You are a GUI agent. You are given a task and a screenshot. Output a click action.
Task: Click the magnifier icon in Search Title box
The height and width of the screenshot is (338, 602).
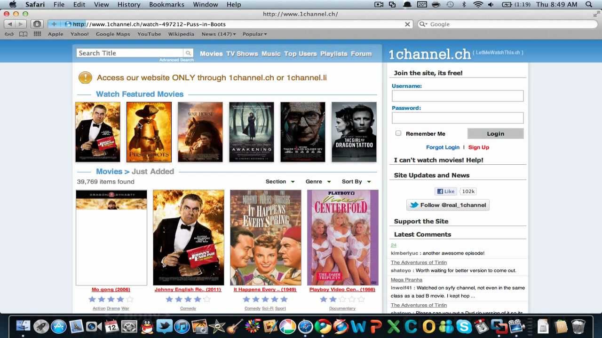click(188, 53)
